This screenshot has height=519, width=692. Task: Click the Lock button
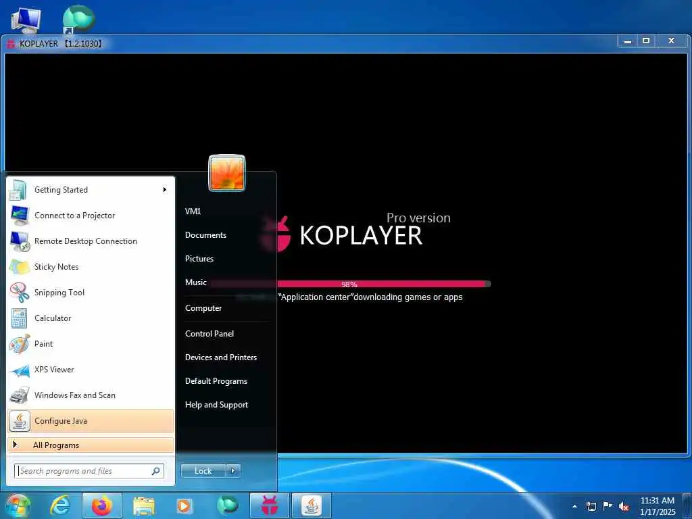203,471
